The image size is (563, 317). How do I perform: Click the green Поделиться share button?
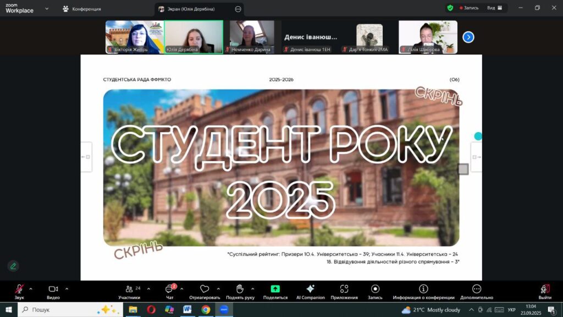click(275, 291)
